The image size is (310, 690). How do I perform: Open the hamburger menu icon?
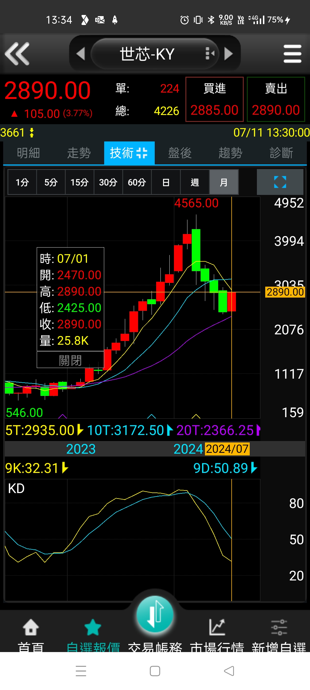pos(292,53)
